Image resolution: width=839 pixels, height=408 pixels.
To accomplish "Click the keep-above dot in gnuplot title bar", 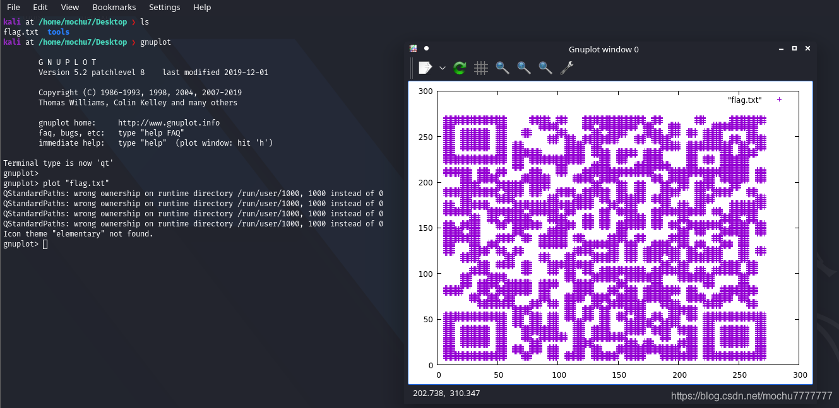I will tap(427, 49).
